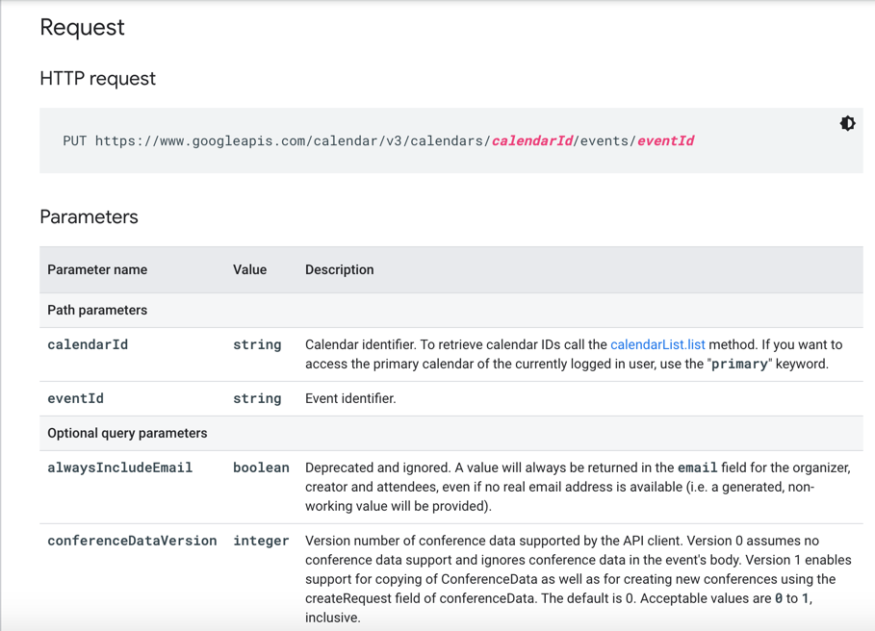Screen dimensions: 875x631
Task: Open the calendarList.list link
Action: (x=657, y=344)
